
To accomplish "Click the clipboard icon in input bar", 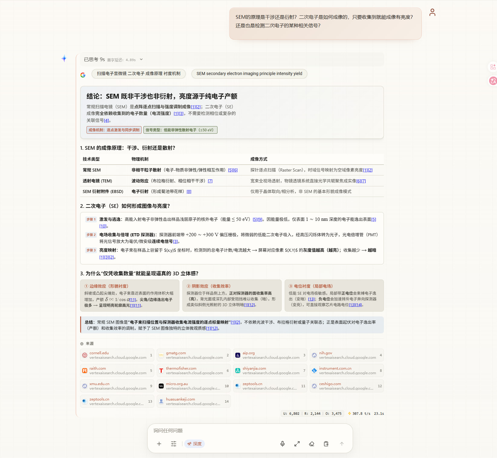I will (326, 444).
